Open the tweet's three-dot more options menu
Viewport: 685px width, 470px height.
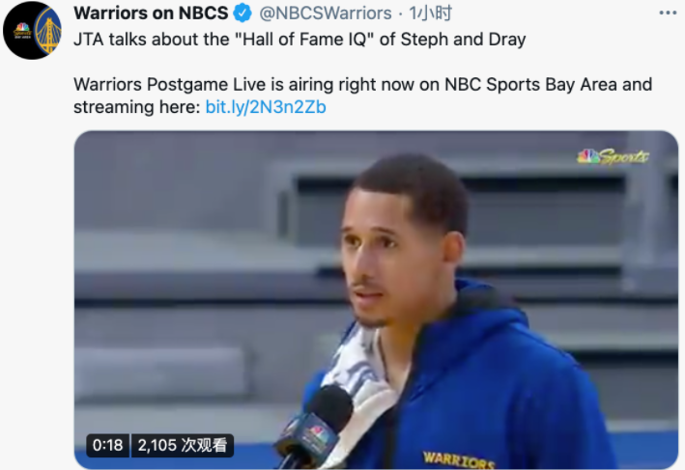point(668,14)
